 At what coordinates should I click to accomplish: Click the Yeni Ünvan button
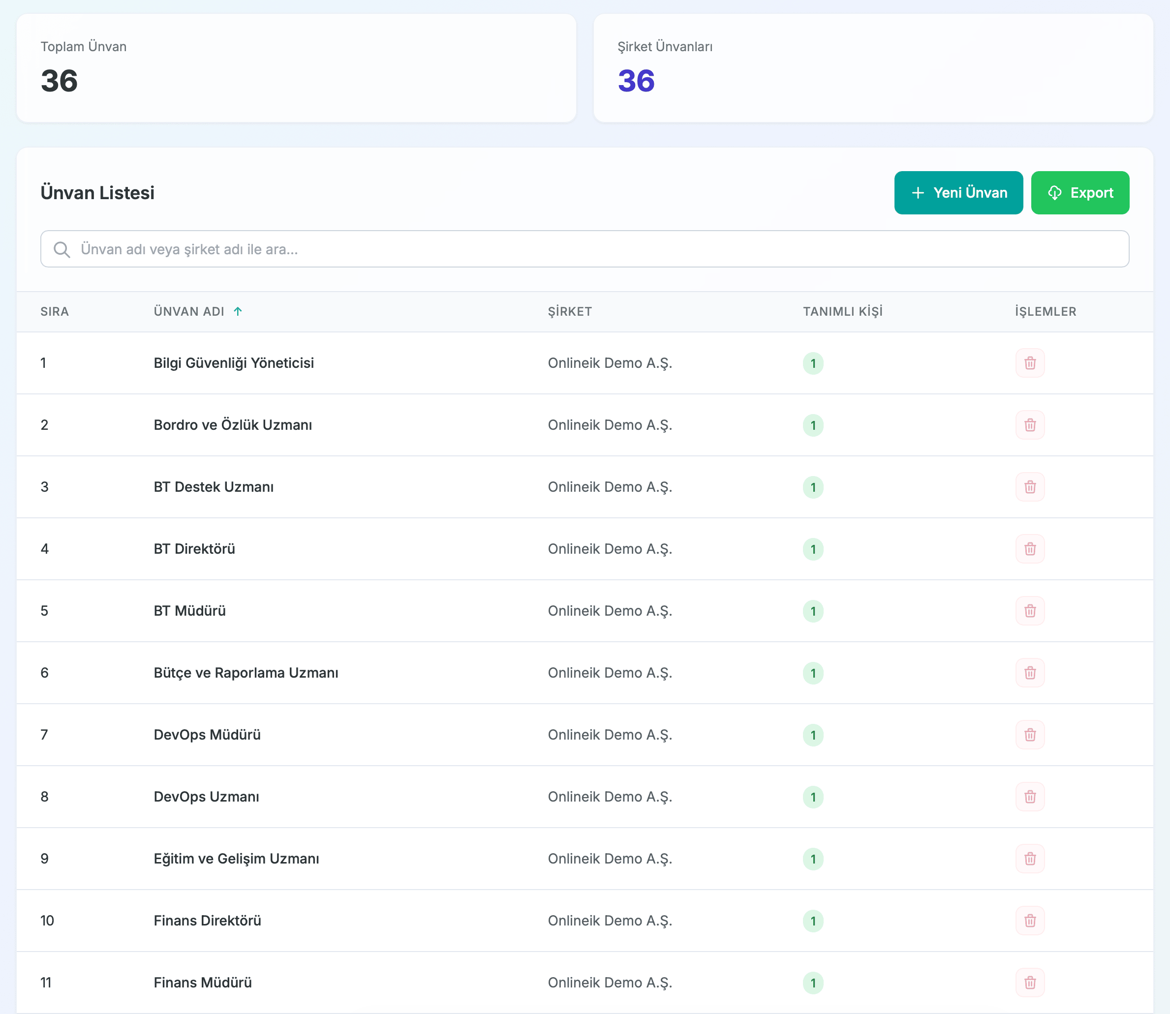coord(958,193)
